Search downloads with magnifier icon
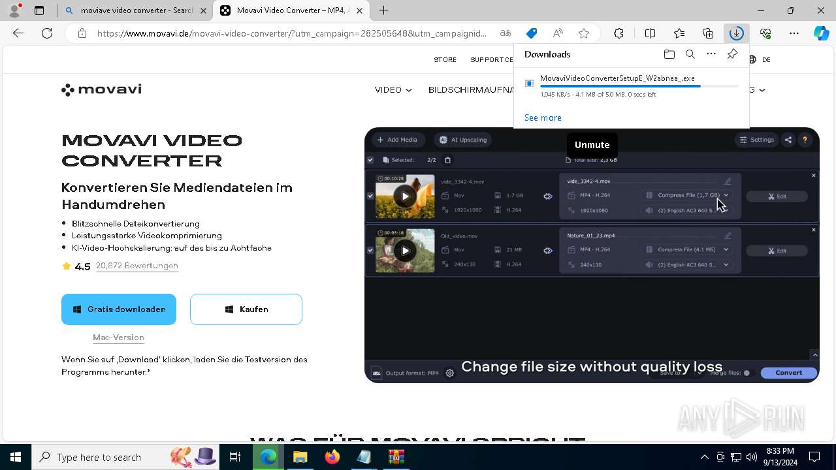The image size is (836, 470). (690, 54)
